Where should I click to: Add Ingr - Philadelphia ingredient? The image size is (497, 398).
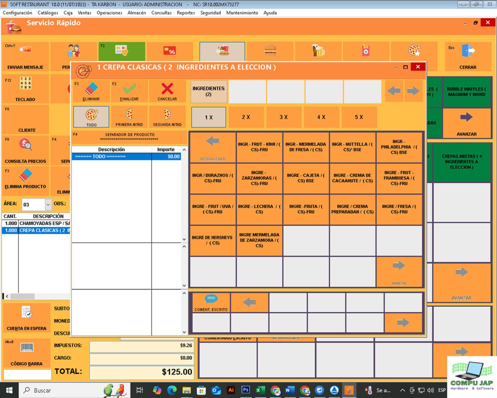399,147
